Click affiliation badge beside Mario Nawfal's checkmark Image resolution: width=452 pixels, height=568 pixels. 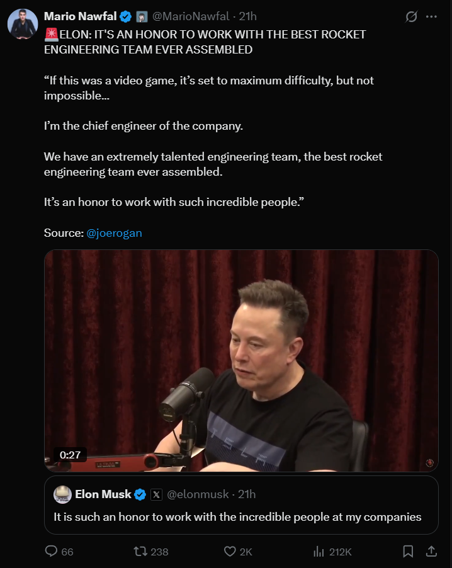(142, 17)
